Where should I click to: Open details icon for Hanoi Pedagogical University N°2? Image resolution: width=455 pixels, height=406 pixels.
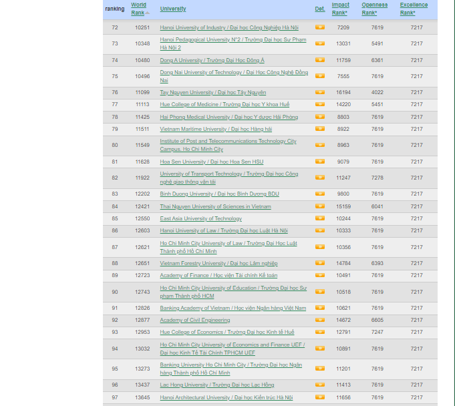coord(320,43)
